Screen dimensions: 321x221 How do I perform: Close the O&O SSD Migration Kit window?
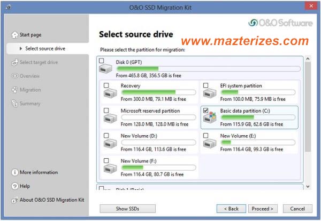[x=311, y=6]
